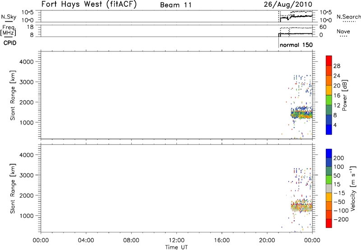Click the '4' tick on Power colorbar

click(335, 125)
